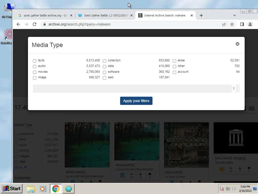Image resolution: width=258 pixels, height=194 pixels.
Task: Check the movies media type
Action: [35, 72]
